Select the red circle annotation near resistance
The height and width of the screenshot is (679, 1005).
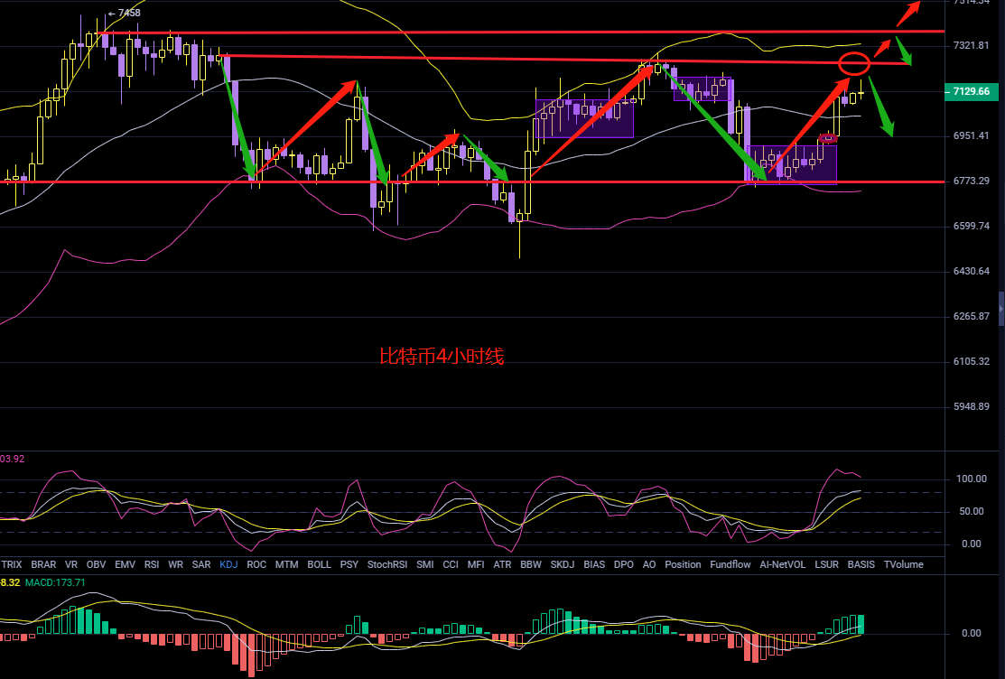click(854, 63)
